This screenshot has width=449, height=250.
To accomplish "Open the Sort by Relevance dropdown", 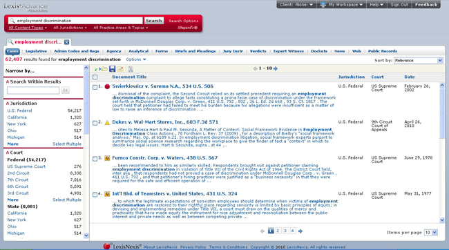I will click(x=419, y=60).
